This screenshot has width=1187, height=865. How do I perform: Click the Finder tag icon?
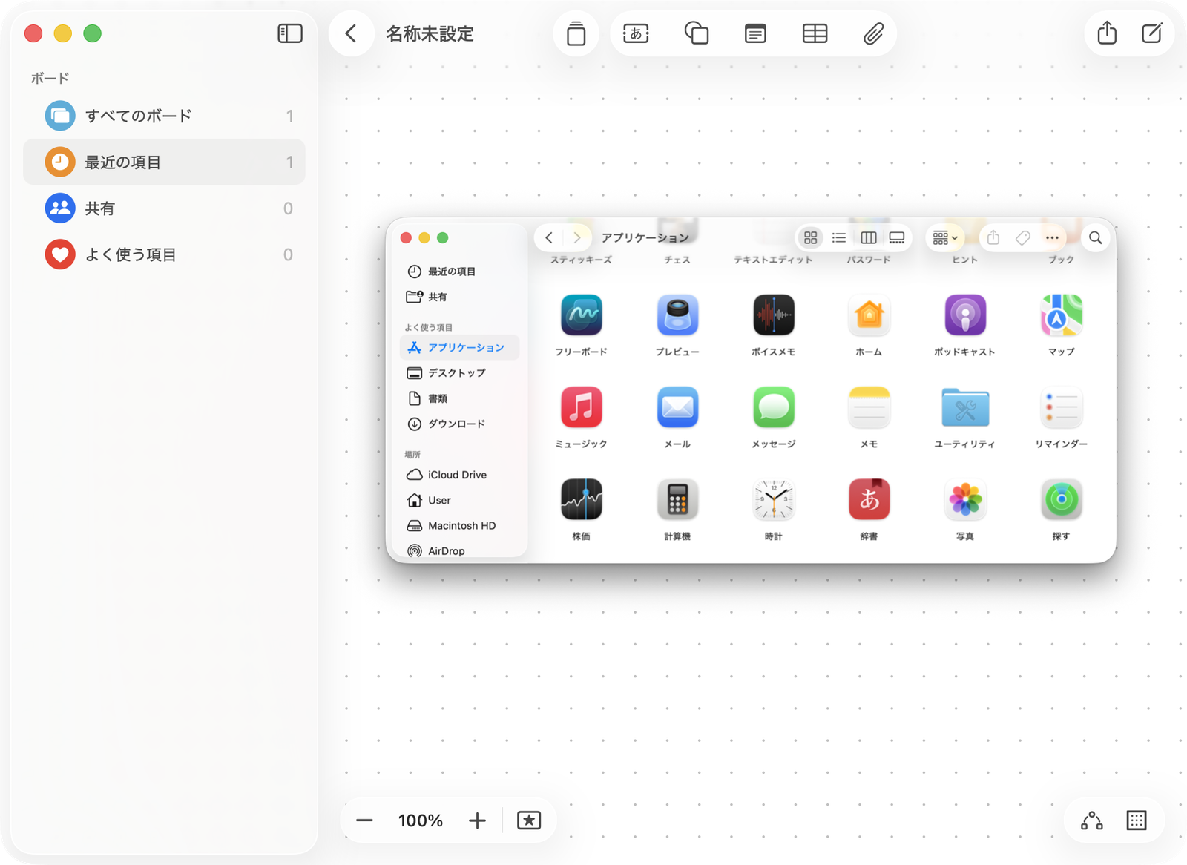coord(1023,237)
